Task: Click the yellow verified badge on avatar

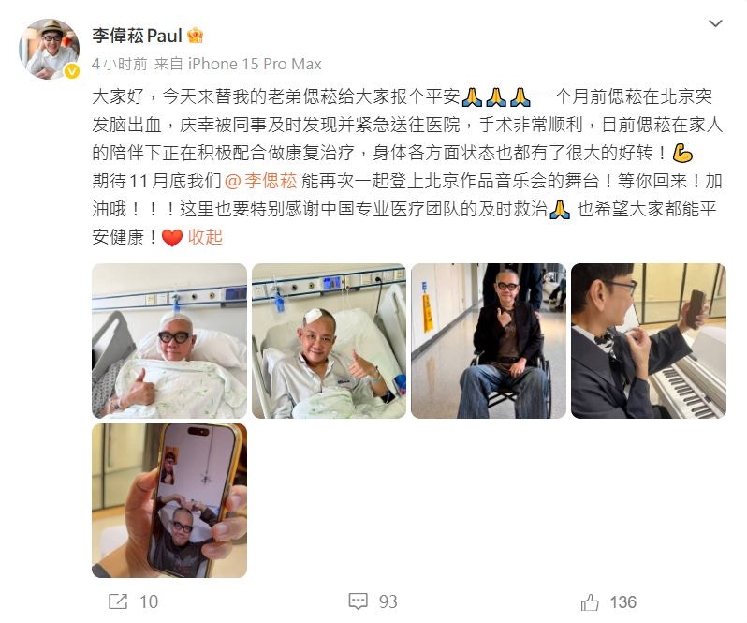Action: pyautogui.click(x=72, y=71)
